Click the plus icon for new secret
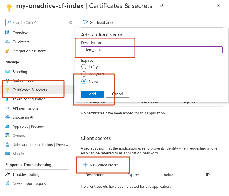Image resolution: width=229 pixels, height=196 pixels. [85, 165]
